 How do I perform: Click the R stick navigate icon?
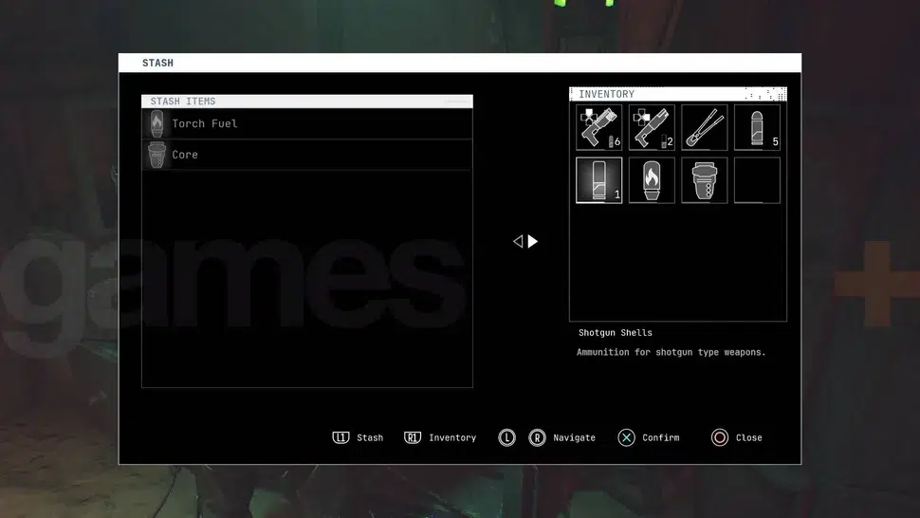point(537,437)
